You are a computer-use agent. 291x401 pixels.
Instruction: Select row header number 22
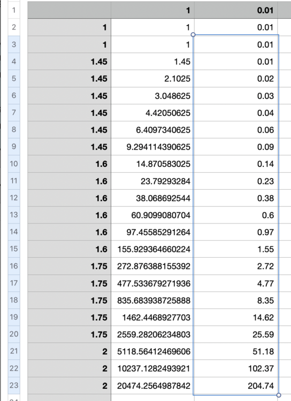coord(14,368)
